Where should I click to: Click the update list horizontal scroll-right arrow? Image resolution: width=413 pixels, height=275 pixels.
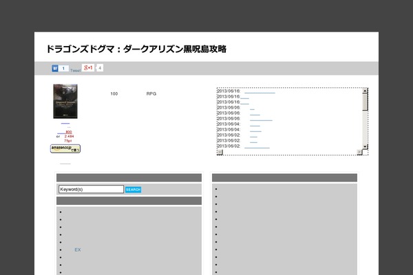359,152
